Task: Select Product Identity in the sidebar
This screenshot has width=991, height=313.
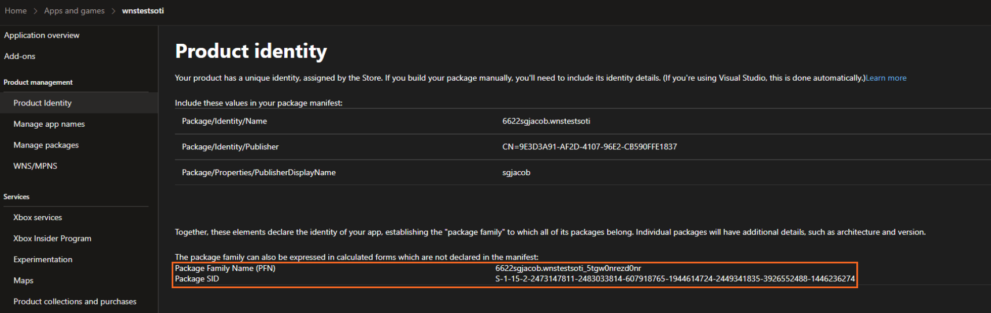Action: [43, 103]
